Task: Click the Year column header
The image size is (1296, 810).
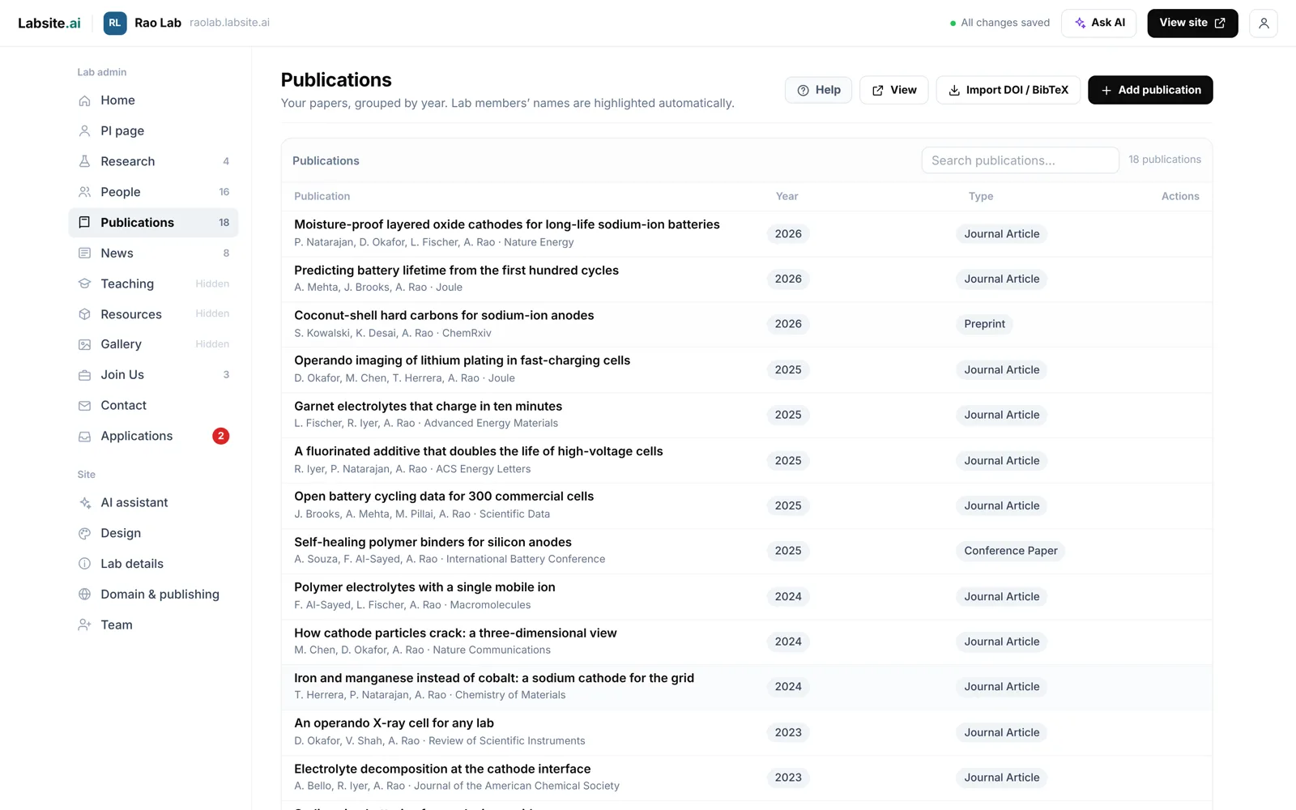Action: 787,196
